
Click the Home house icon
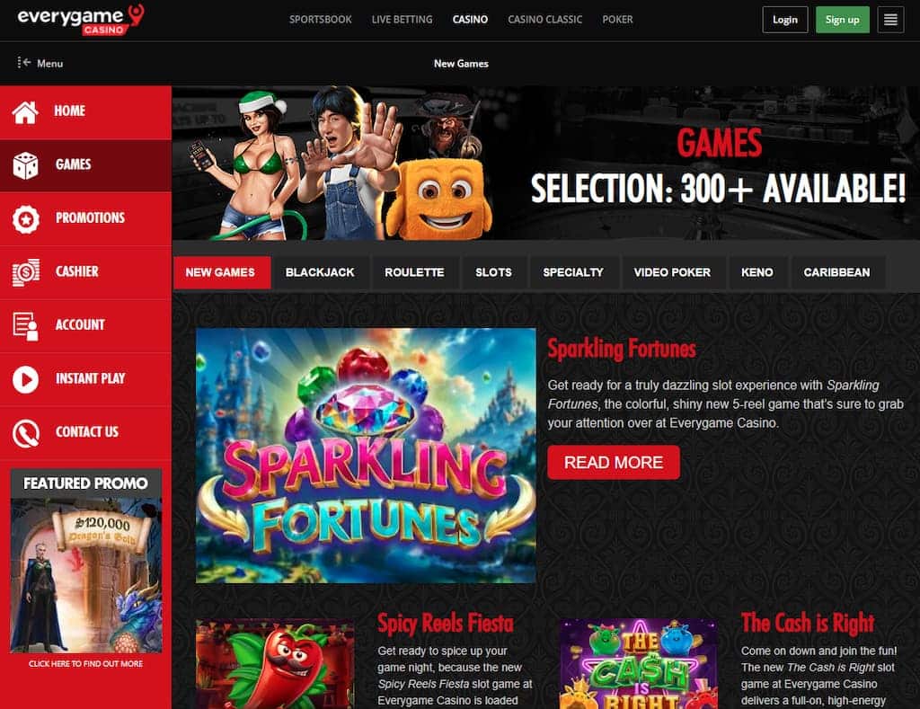[25, 111]
